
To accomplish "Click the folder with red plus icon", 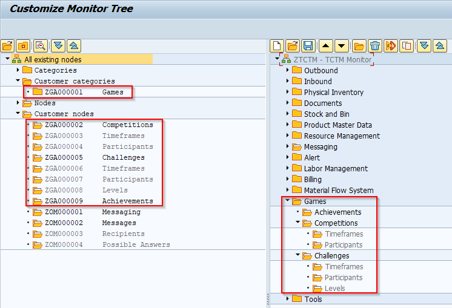I will [23, 46].
